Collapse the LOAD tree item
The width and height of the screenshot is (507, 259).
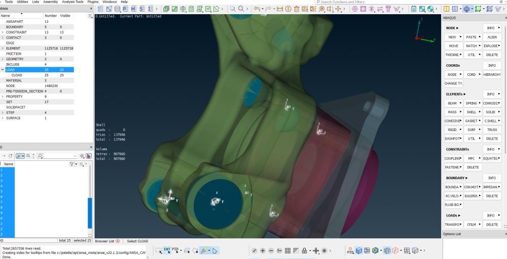tap(3, 70)
